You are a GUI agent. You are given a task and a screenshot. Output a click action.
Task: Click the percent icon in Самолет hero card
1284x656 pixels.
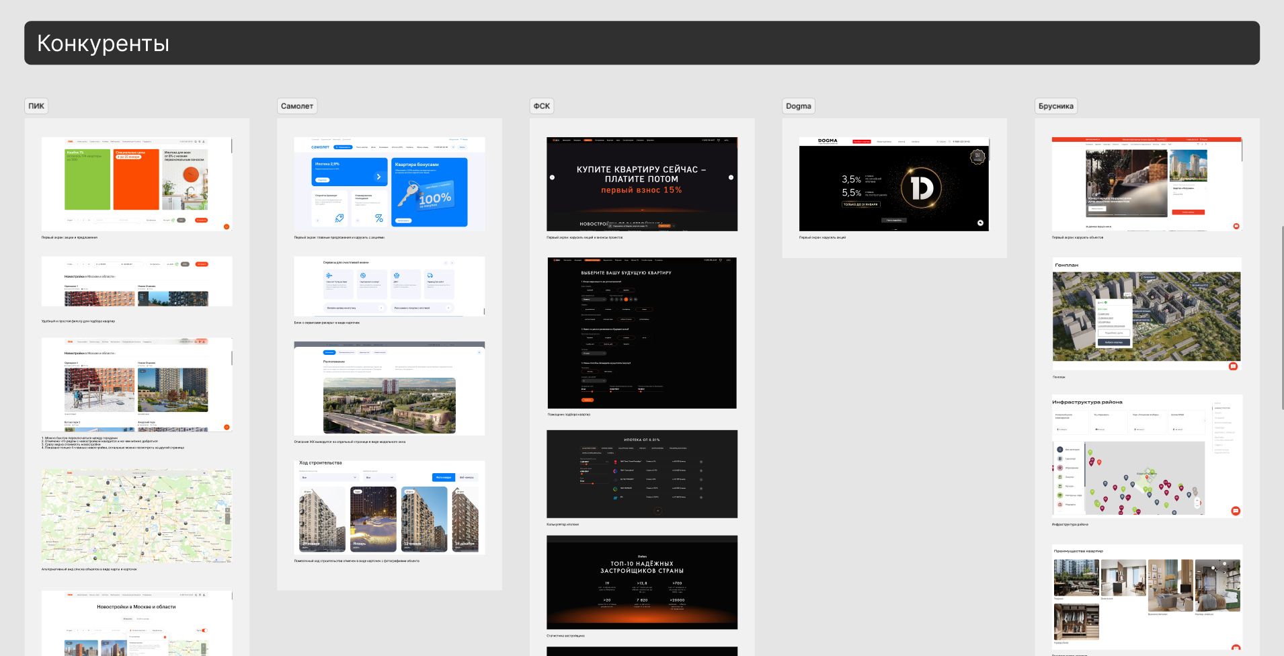pos(379,218)
